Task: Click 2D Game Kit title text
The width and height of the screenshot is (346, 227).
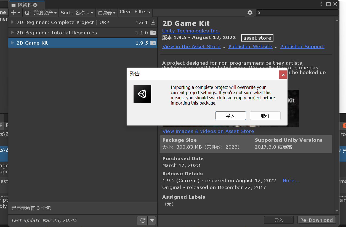Action: (186, 23)
